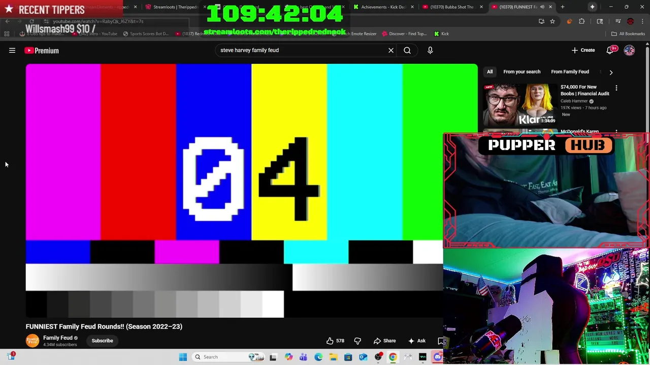The image size is (650, 365).
Task: Click the taskbar Search box
Action: (x=229, y=357)
